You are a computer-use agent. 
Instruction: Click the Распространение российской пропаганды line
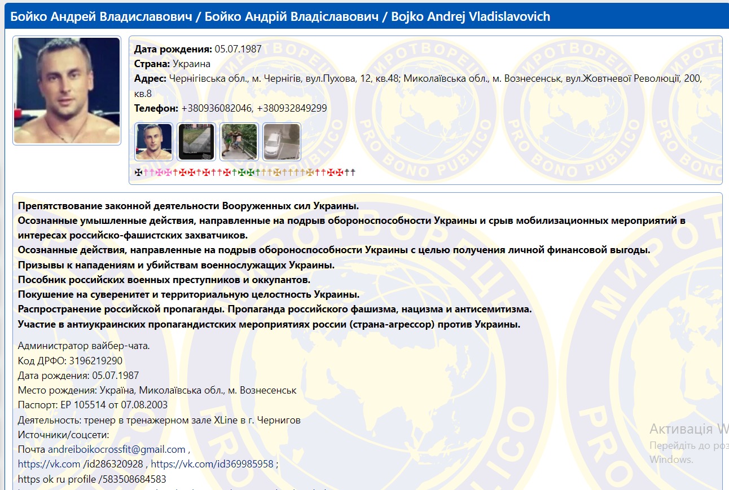coord(275,310)
